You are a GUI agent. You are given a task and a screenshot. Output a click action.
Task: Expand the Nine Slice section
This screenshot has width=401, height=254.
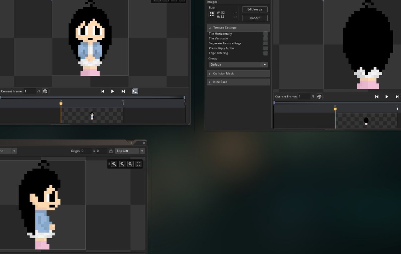[x=239, y=82]
